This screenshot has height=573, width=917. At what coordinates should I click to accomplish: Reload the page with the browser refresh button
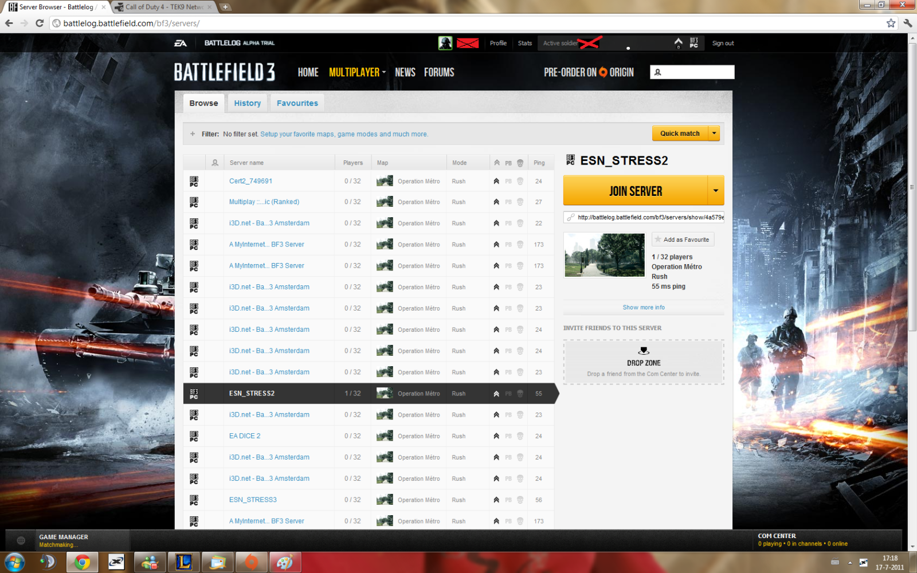coord(40,23)
